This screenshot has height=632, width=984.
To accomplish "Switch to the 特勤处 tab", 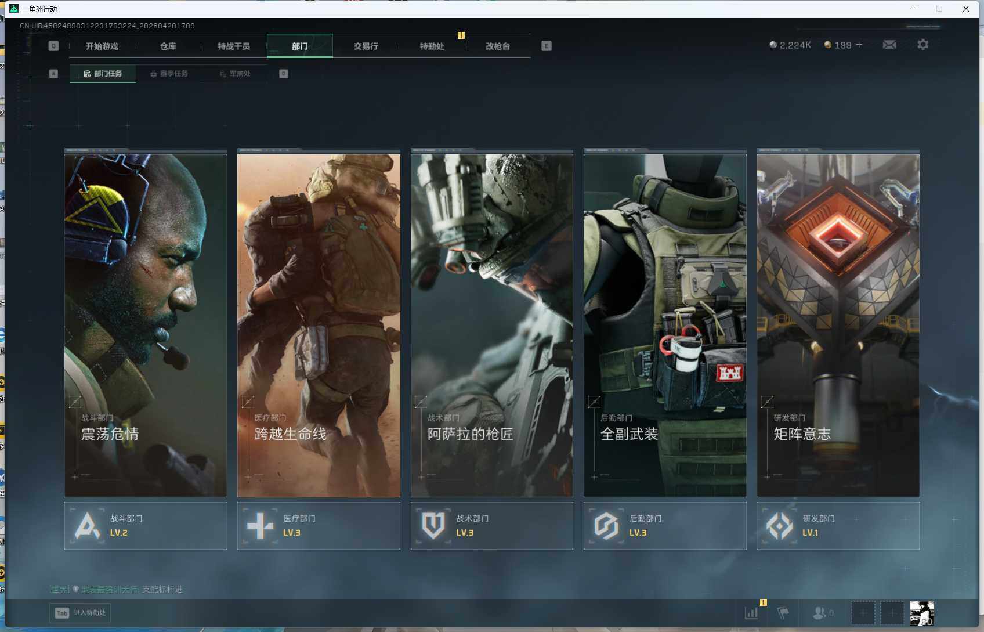I will (x=432, y=46).
